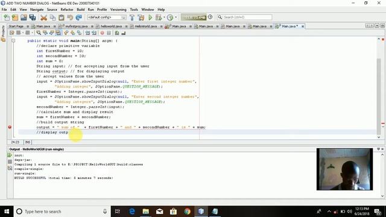Re-run the output with the green arrows icon
The height and width of the screenshot is (217, 386).
pos(10,156)
